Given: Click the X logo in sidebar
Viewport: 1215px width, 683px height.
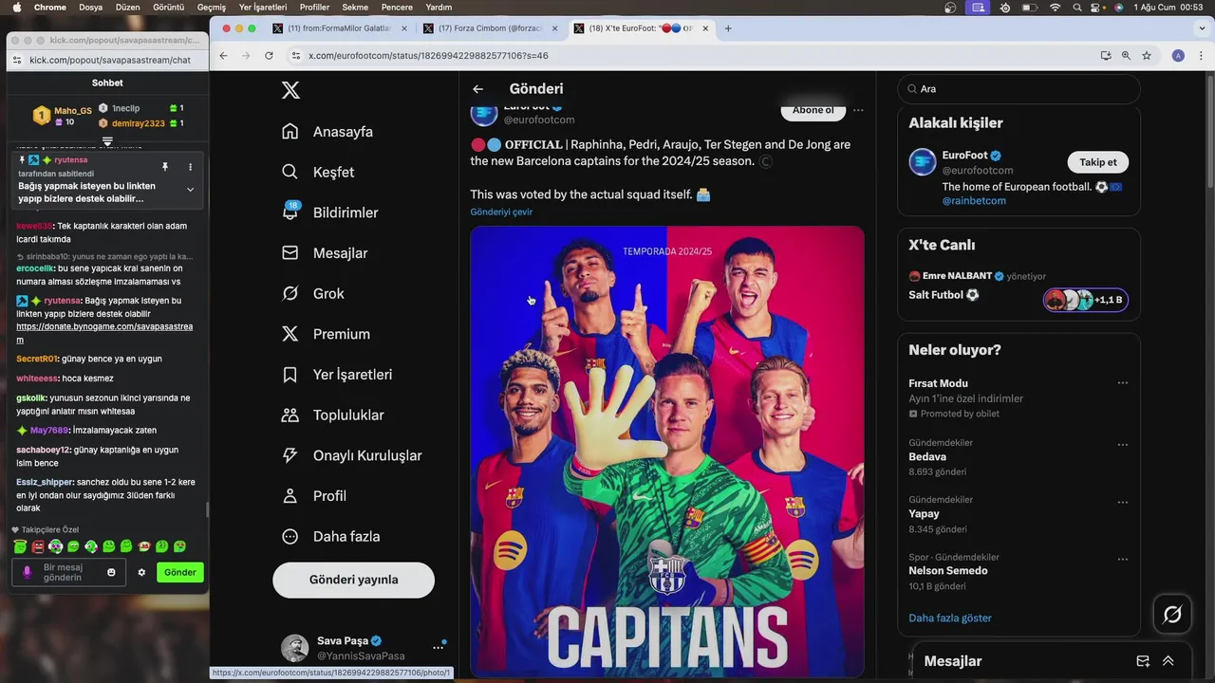Looking at the screenshot, I should pyautogui.click(x=290, y=90).
